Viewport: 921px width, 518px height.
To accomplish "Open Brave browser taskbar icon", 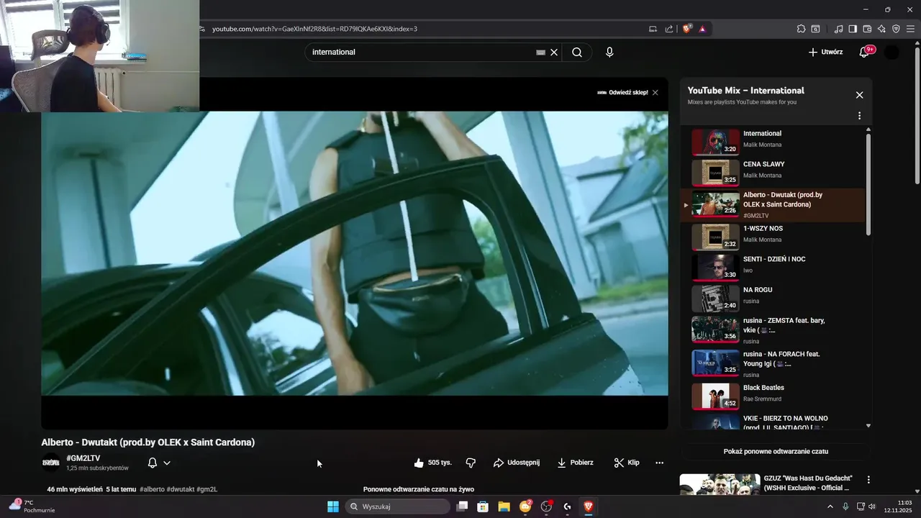I will point(588,506).
